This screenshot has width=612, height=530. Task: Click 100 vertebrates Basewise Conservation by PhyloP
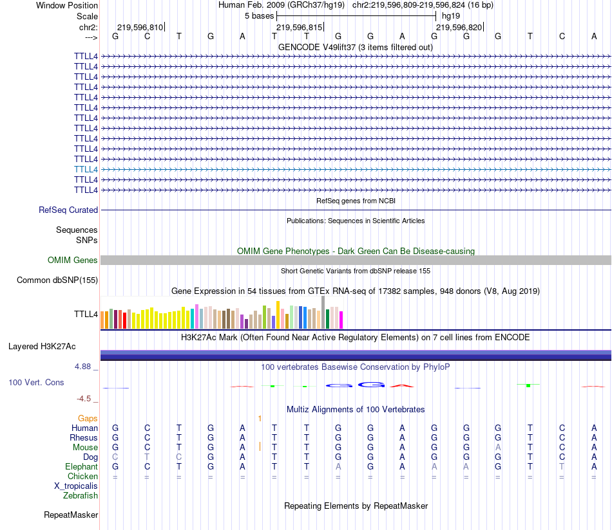[355, 367]
